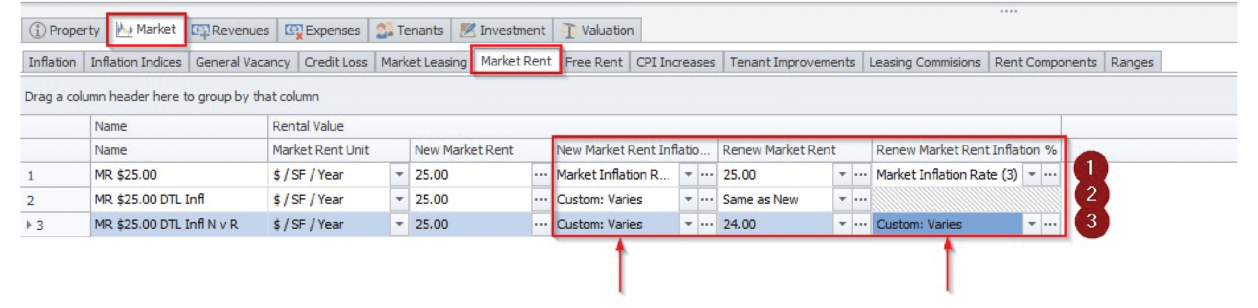This screenshot has height=308, width=1258.
Task: Open the Valuation tab
Action: 597,30
